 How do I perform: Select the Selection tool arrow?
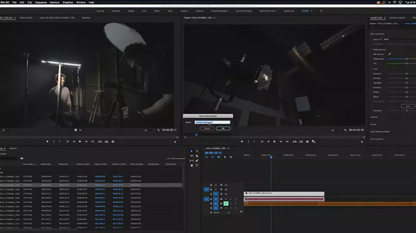pyautogui.click(x=192, y=151)
